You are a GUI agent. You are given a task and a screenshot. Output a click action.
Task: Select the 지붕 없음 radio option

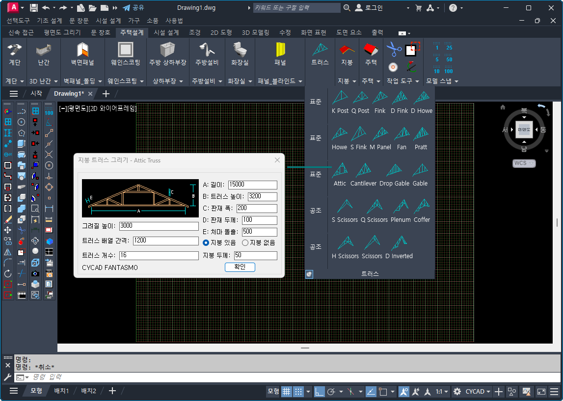(245, 242)
